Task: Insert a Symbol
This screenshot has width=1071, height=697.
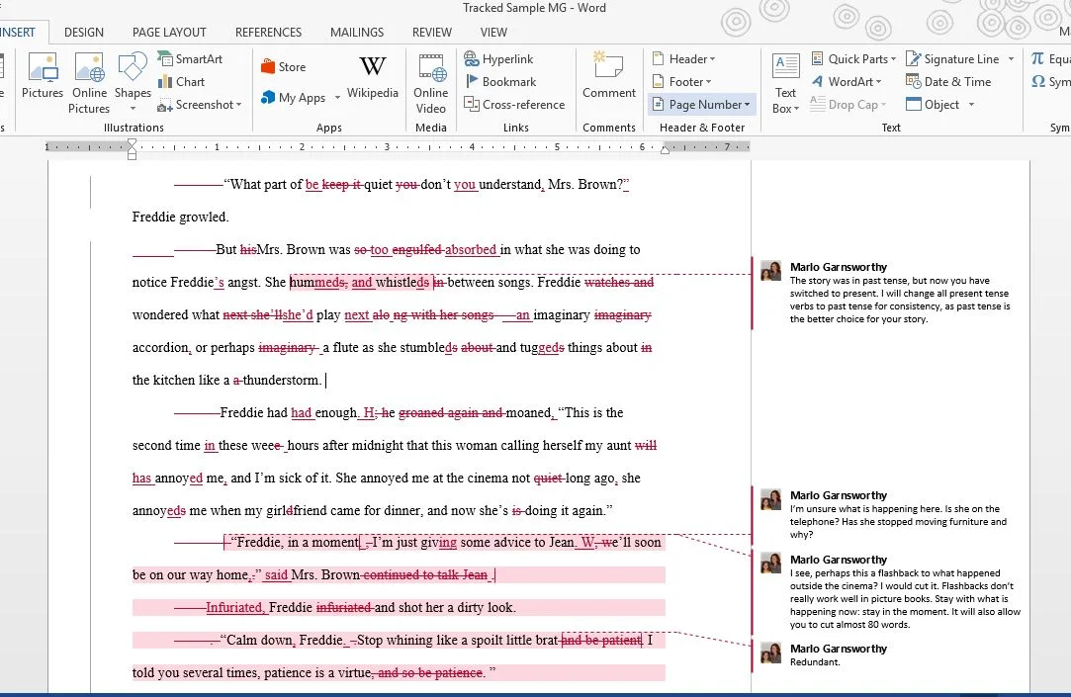Action: [1051, 82]
